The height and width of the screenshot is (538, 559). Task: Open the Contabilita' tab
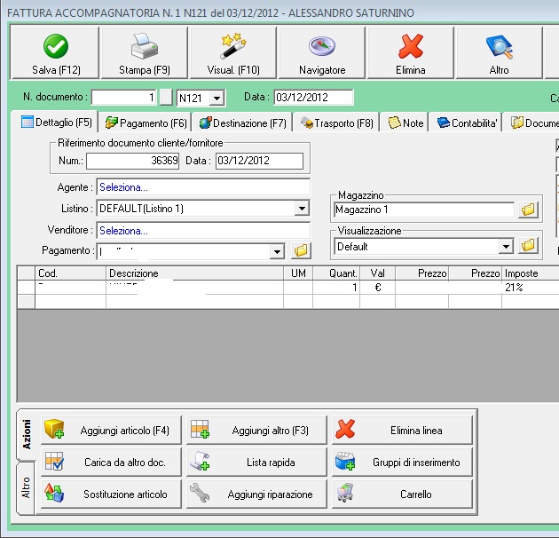pos(467,123)
